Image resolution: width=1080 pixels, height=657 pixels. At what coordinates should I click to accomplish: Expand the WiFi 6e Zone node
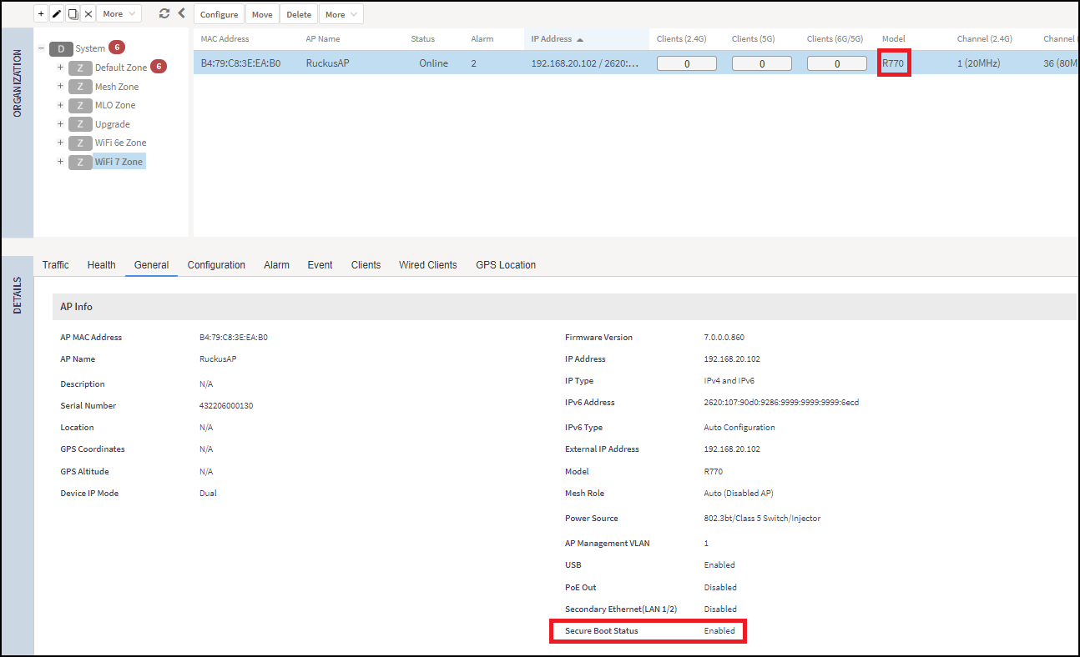[x=60, y=143]
